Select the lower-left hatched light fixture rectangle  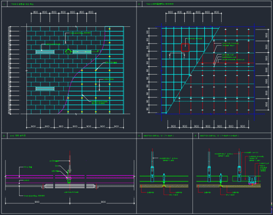click(45, 88)
